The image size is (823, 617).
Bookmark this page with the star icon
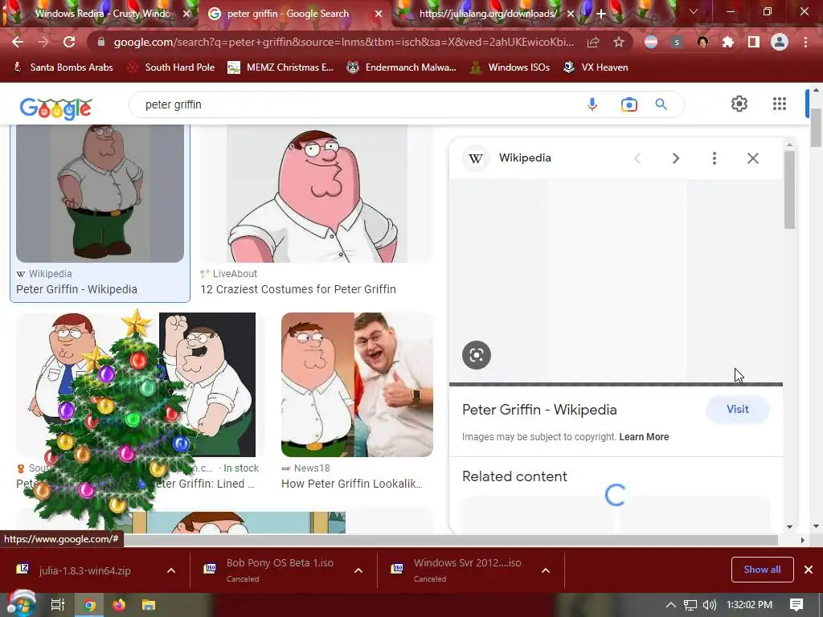(x=619, y=42)
